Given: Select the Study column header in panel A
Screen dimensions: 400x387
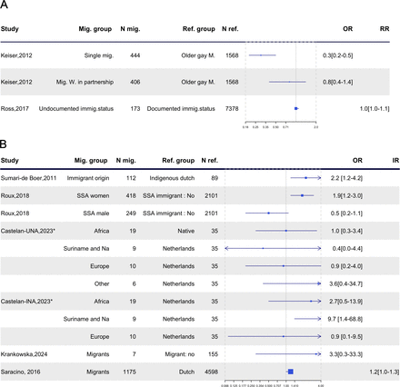Looking at the screenshot, I should click(x=10, y=29).
